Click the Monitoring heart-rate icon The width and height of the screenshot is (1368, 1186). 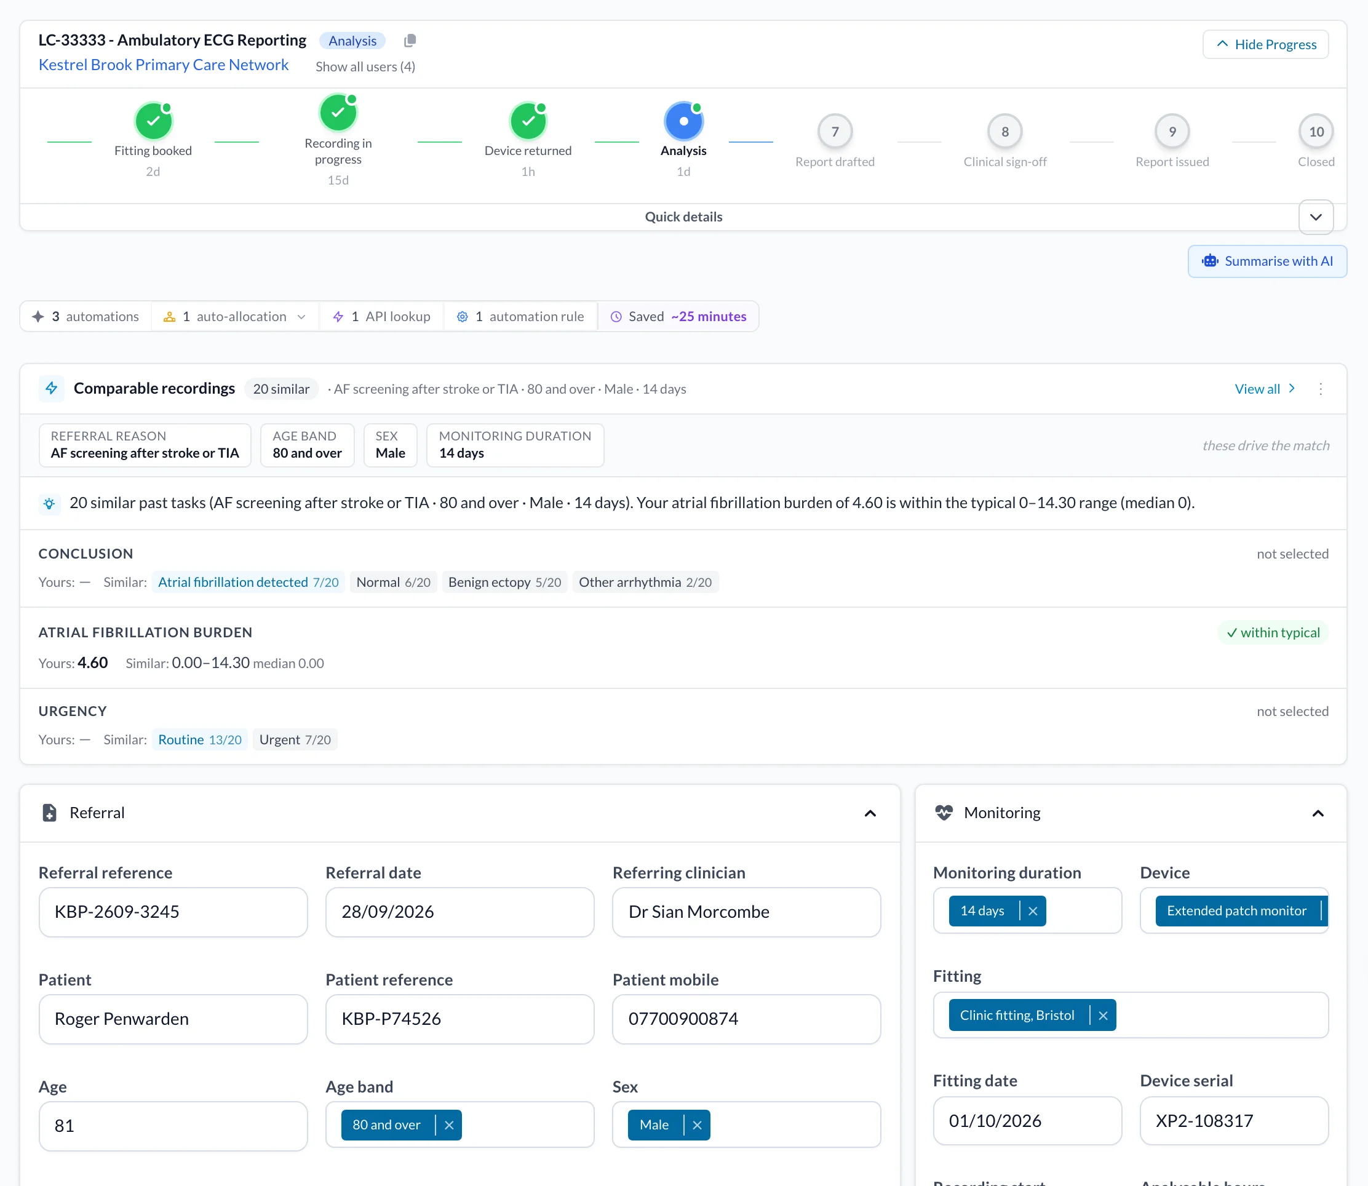944,813
